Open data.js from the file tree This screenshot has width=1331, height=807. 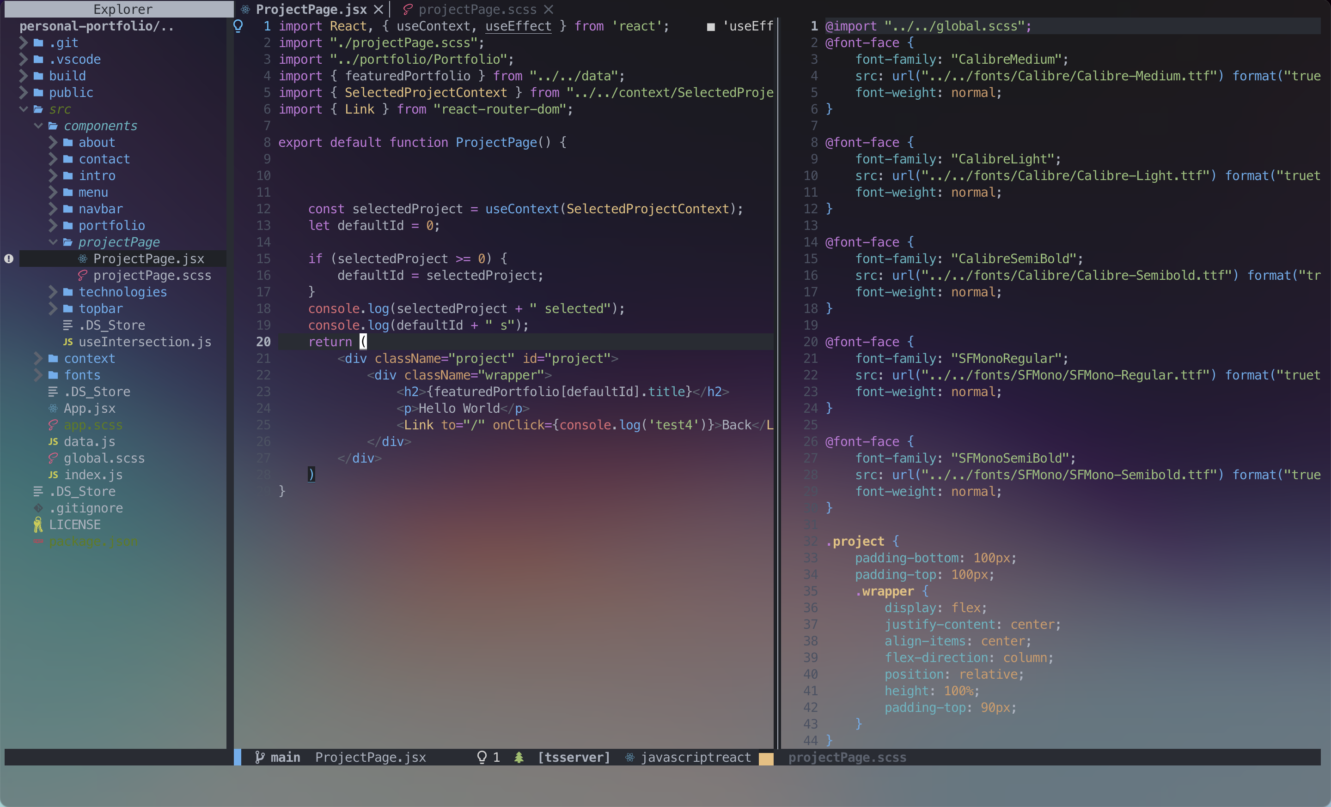pyautogui.click(x=89, y=442)
